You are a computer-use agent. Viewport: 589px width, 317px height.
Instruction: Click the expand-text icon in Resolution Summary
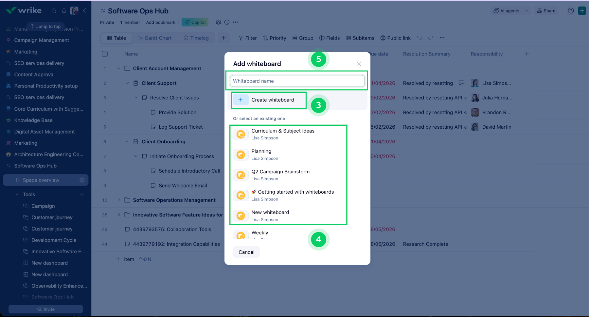pyautogui.click(x=461, y=83)
